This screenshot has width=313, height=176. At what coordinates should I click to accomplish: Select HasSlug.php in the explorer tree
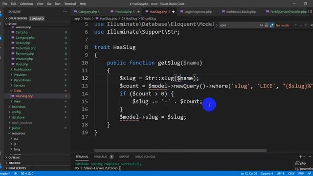coord(24,96)
